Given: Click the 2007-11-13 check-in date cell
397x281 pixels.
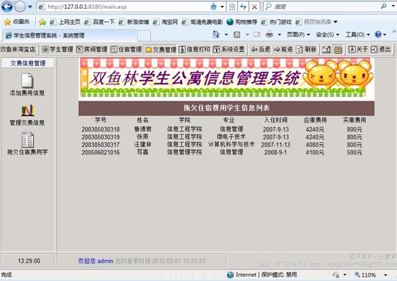Looking at the screenshot, I should coord(276,144).
